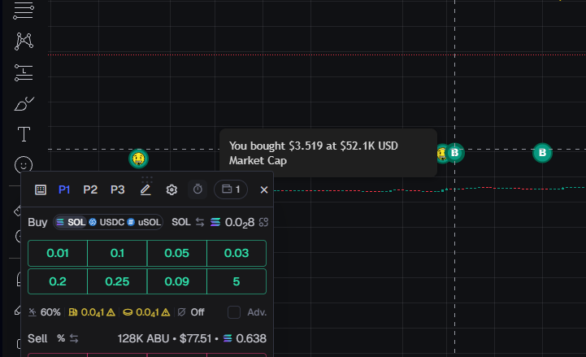The image size is (586, 357).
Task: Switch to preset P2
Action: [90, 189]
